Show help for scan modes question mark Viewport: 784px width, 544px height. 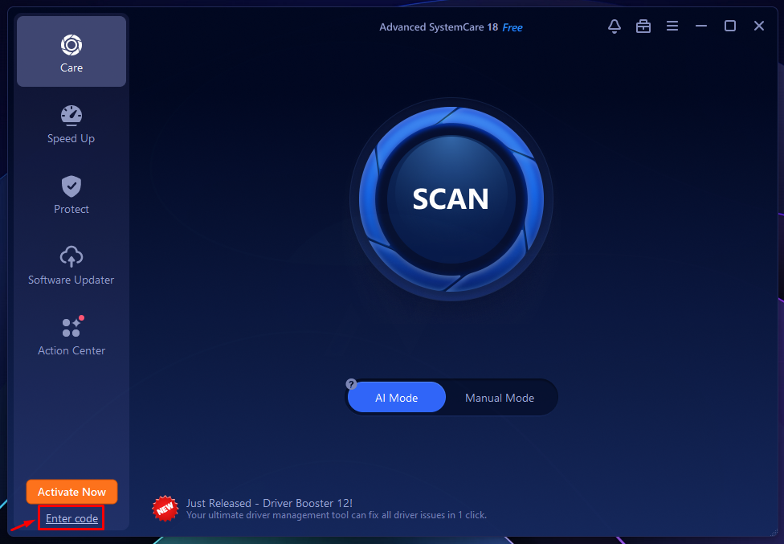(351, 384)
